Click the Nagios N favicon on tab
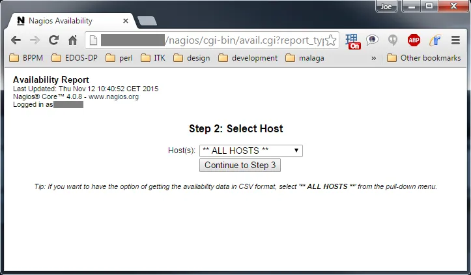Screen dimensions: 471x275 coord(21,21)
